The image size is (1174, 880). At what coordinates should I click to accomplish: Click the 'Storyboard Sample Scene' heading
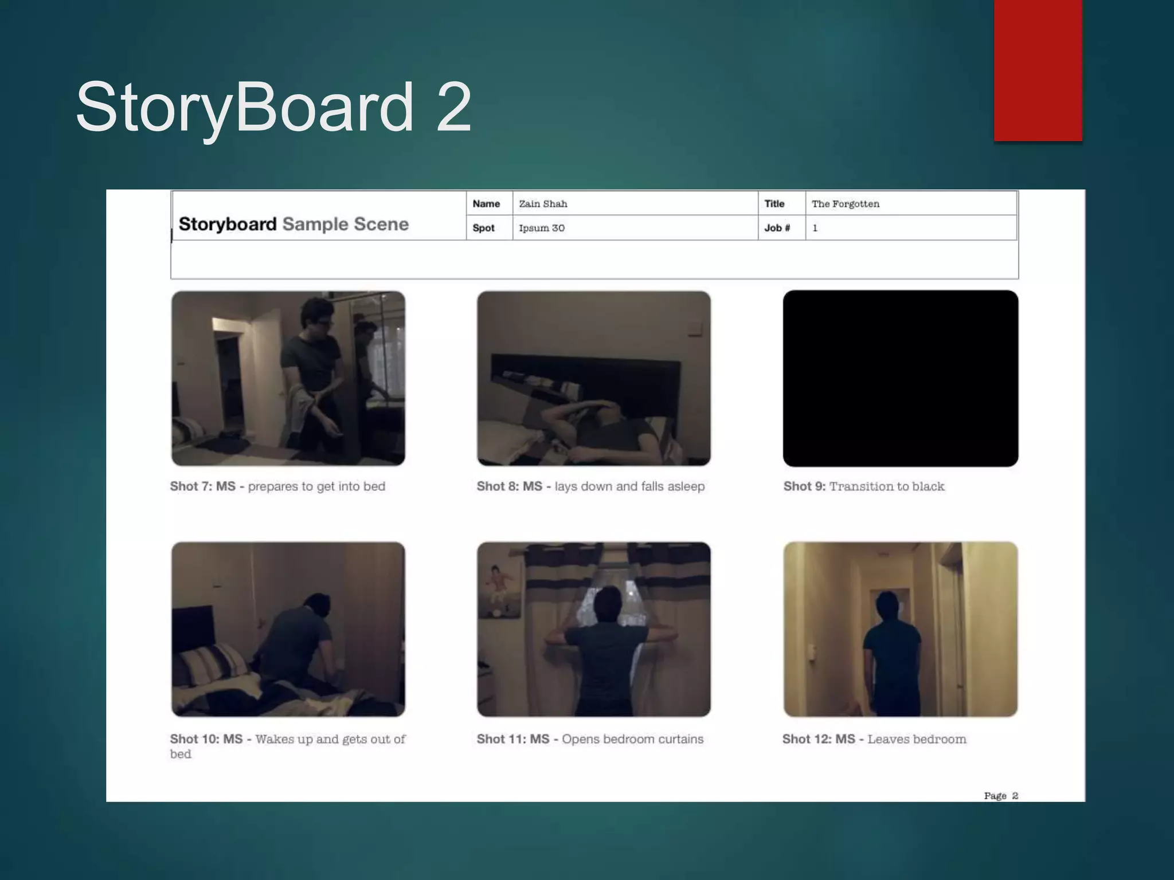[x=293, y=224]
